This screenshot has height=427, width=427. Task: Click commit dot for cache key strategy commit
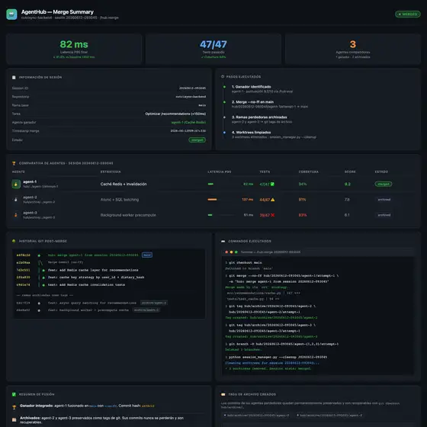43,278
